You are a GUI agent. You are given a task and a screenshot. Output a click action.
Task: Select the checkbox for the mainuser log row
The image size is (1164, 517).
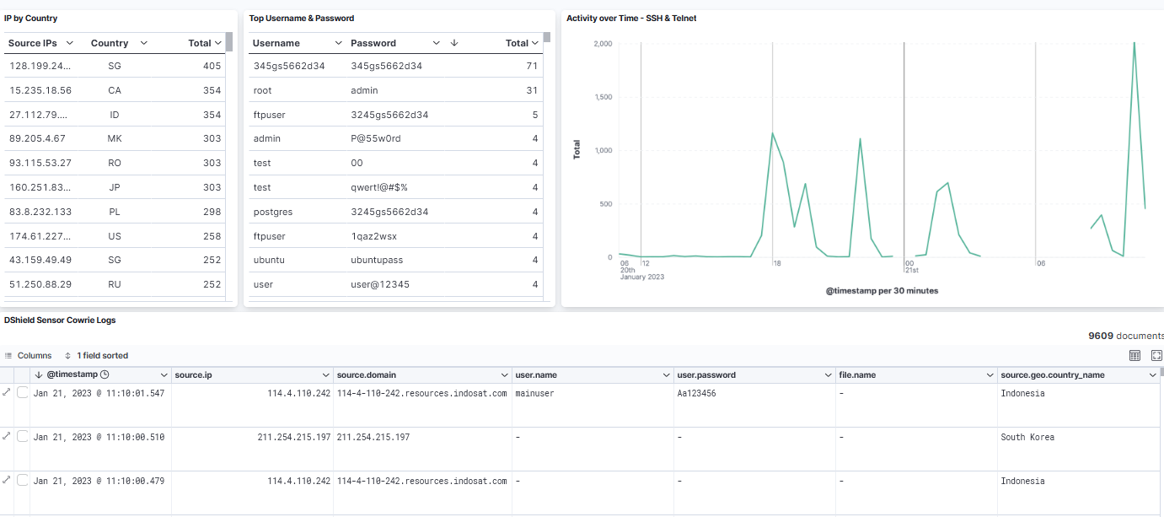click(x=23, y=393)
